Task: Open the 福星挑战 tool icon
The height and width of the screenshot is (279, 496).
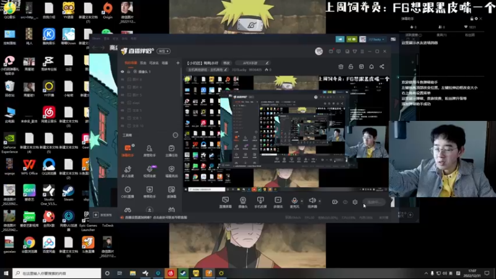Action: (x=172, y=171)
